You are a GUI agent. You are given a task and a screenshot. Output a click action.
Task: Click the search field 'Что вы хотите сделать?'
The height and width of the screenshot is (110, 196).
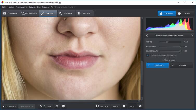click(68, 7)
